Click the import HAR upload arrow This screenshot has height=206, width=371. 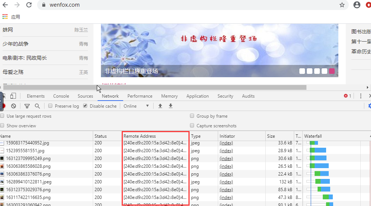(x=160, y=106)
